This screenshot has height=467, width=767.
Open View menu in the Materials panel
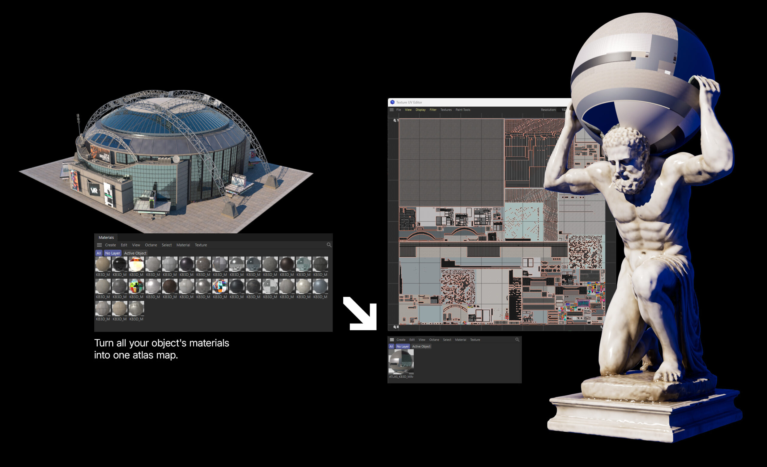click(136, 245)
